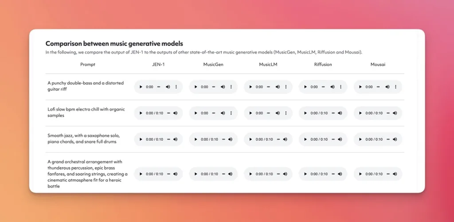Click the Riffusion column header
Screen dimensions: 454x222
tap(323, 65)
